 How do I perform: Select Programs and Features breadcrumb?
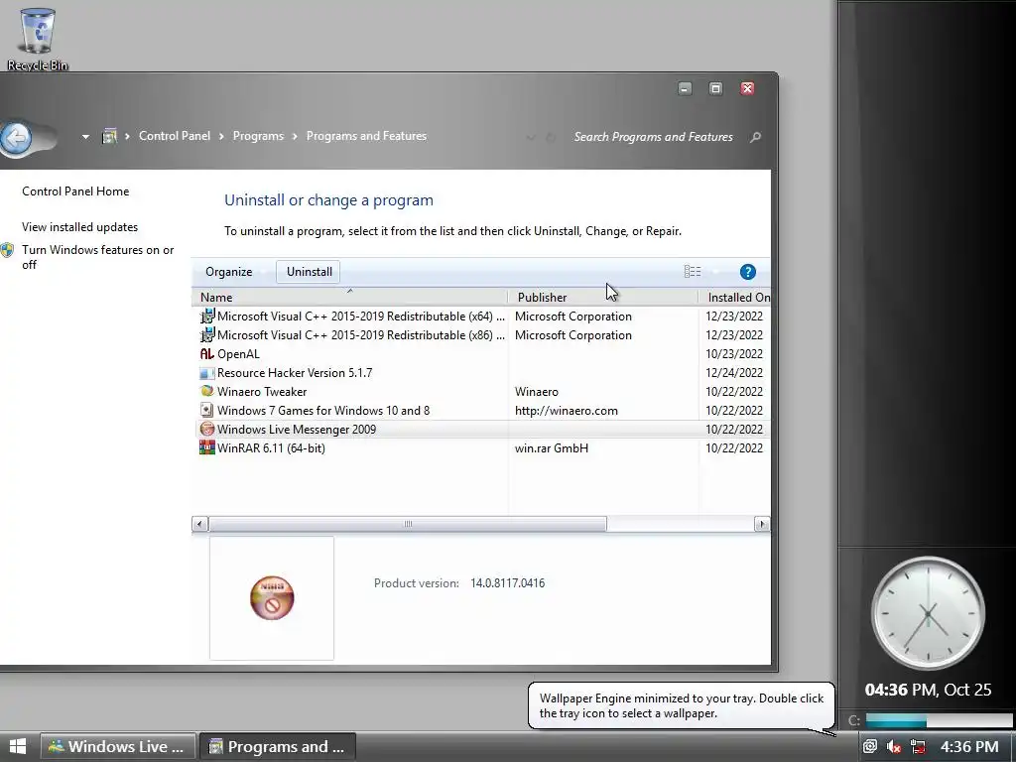click(x=366, y=136)
